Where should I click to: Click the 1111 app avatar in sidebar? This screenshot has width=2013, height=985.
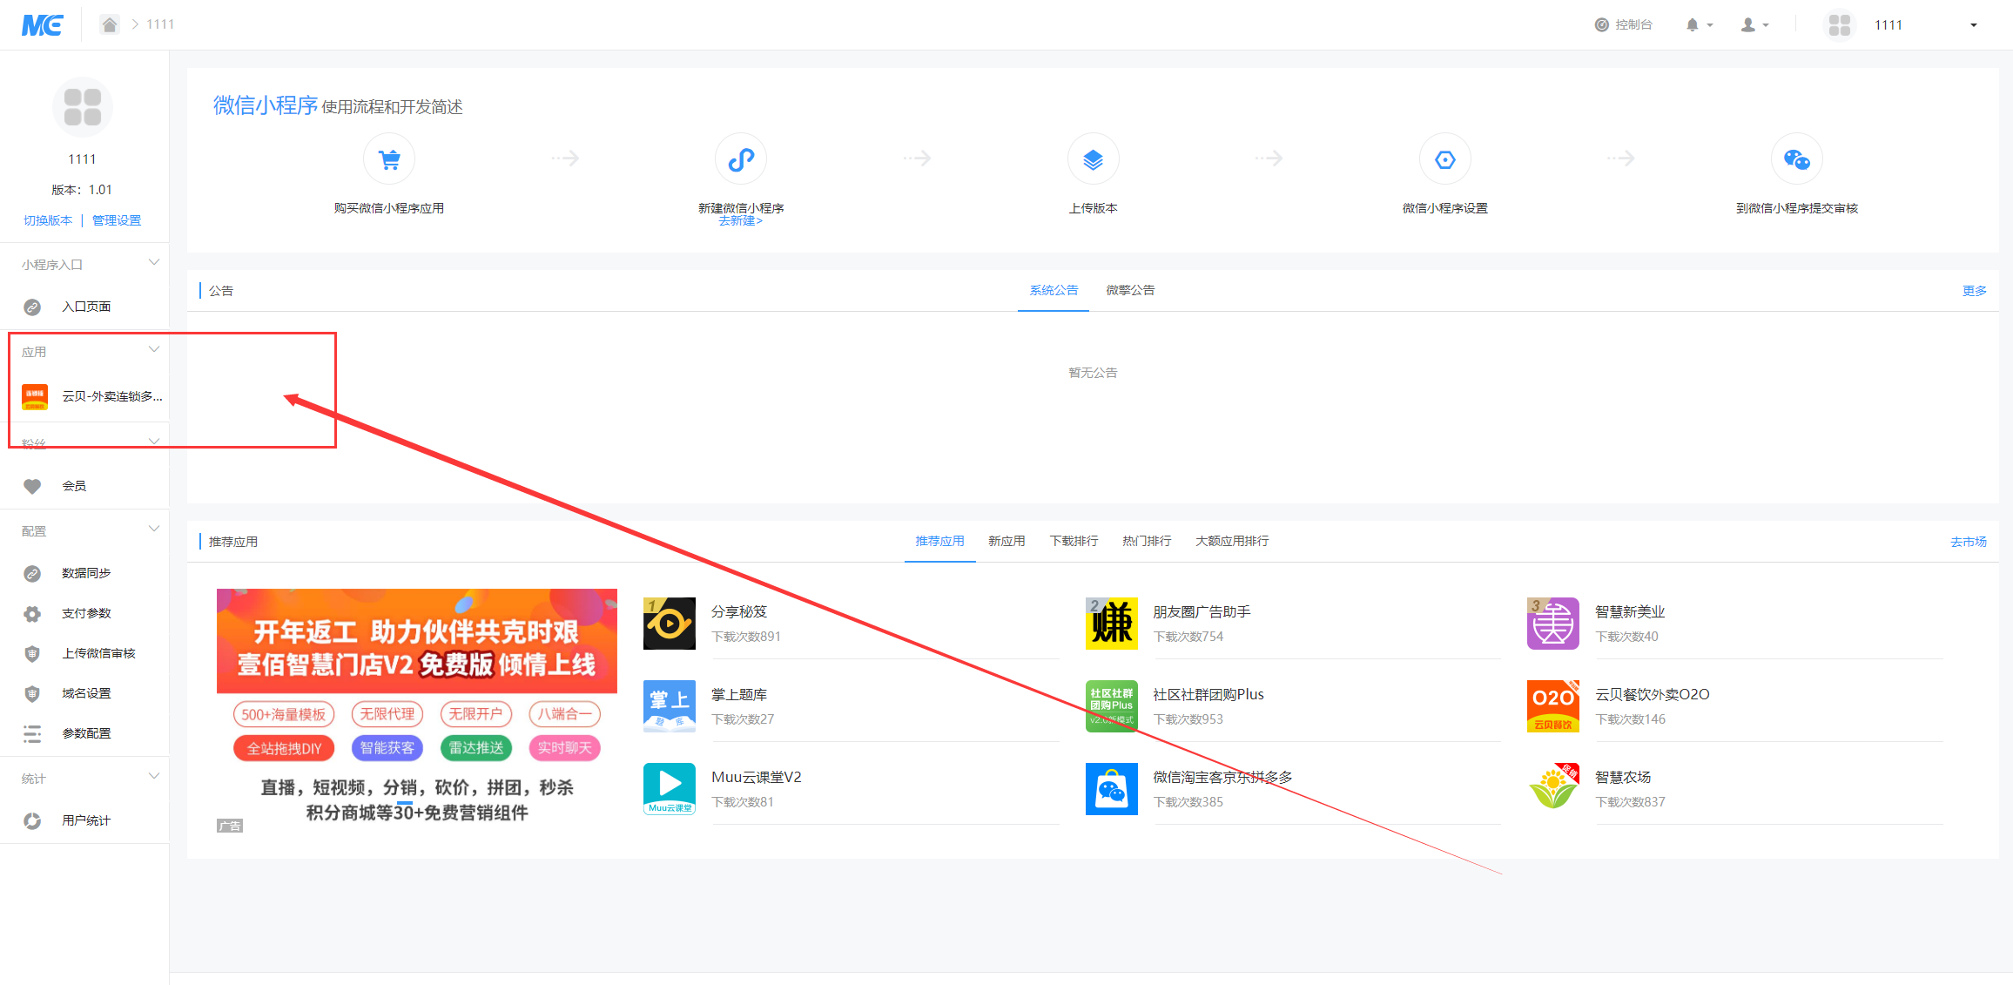(x=83, y=107)
